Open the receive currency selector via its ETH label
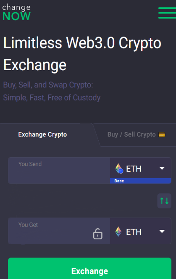 (134, 232)
